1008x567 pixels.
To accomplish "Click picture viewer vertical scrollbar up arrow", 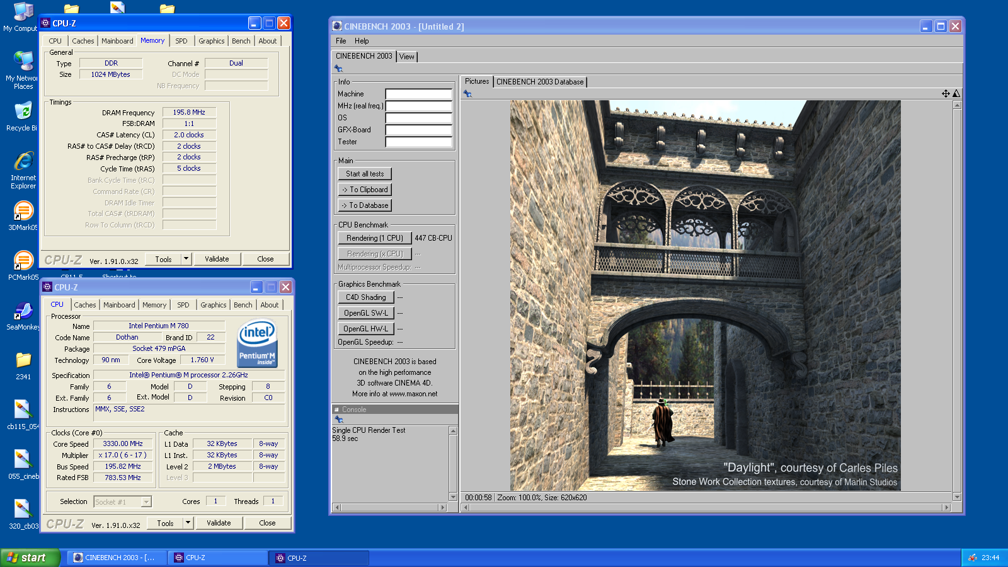I will [x=957, y=105].
